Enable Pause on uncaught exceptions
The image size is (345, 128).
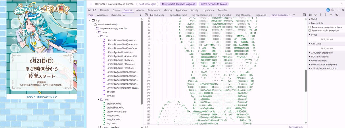coord(309,27)
